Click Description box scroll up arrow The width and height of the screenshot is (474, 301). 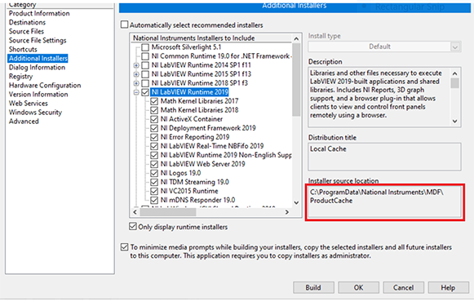click(455, 73)
